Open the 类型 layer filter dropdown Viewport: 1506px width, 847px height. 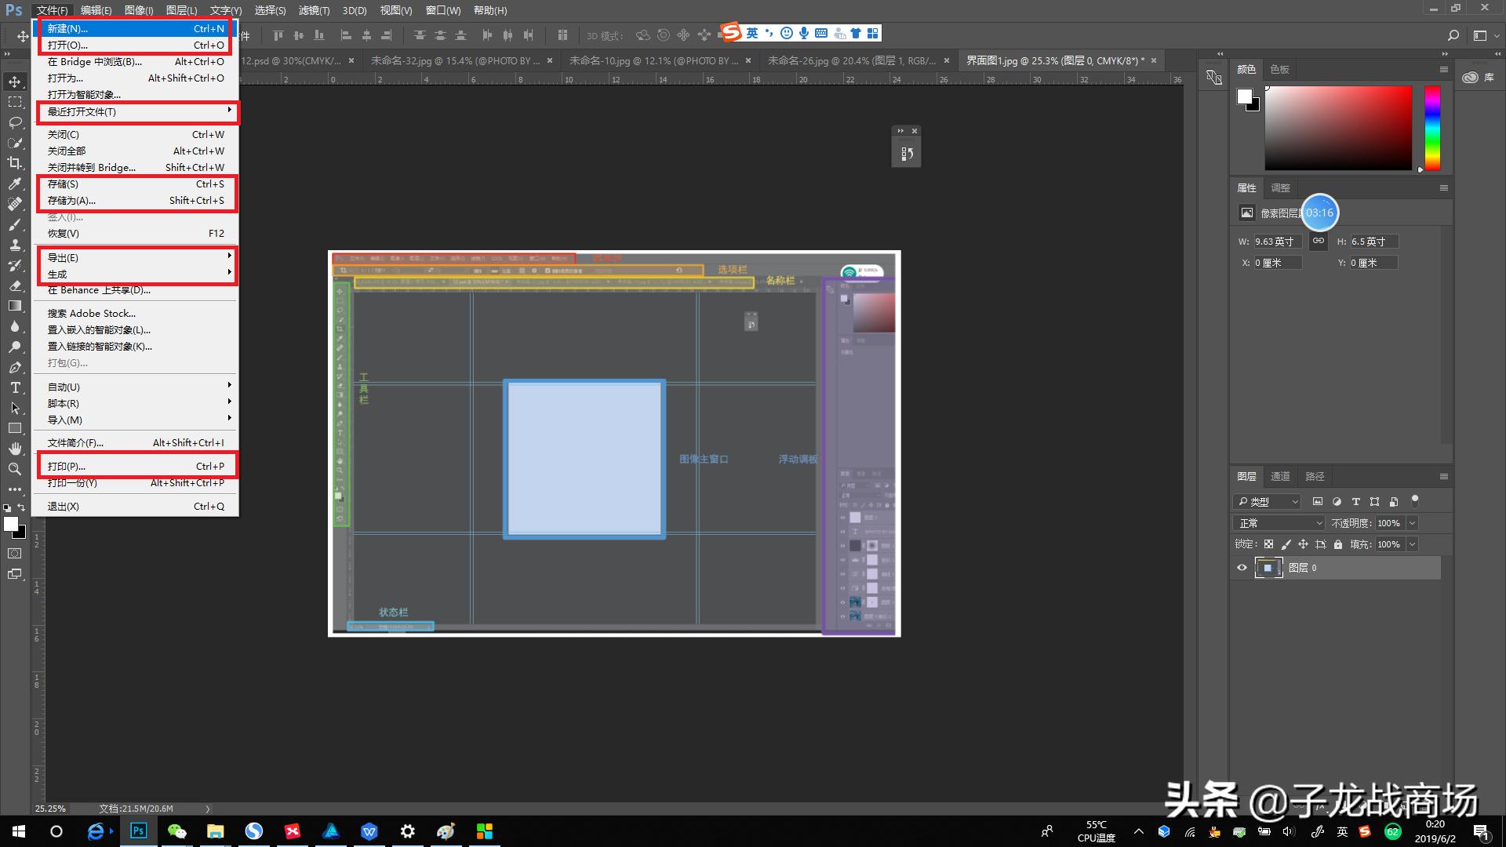click(1268, 502)
